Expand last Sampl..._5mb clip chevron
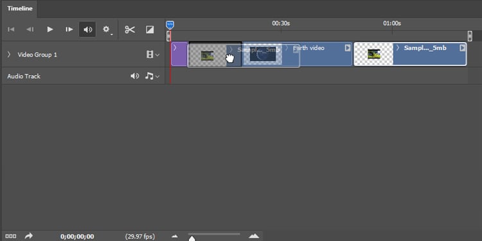The height and width of the screenshot is (241, 482). [x=397, y=48]
